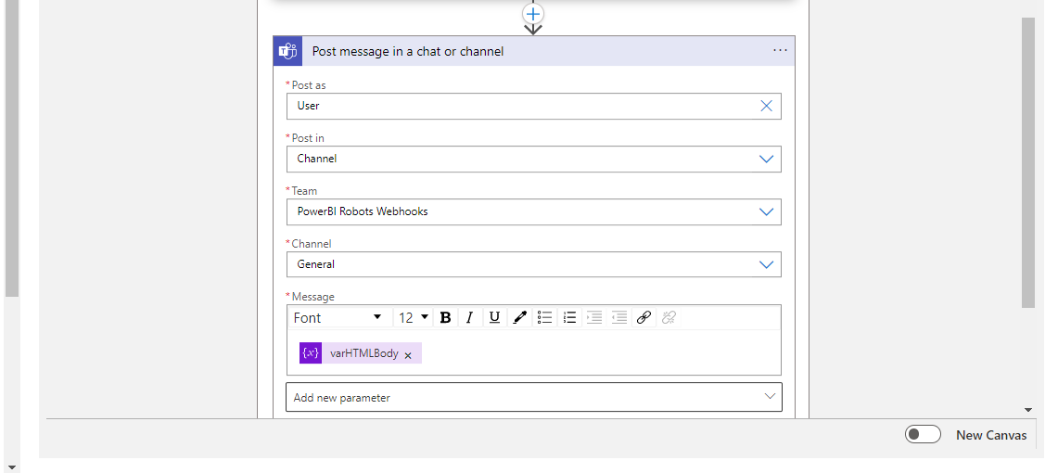Insert a bulleted list

click(x=544, y=317)
